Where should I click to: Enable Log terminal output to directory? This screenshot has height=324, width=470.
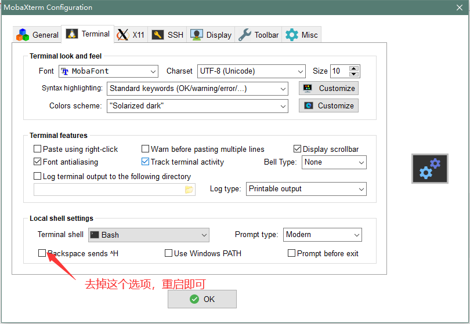(x=38, y=176)
